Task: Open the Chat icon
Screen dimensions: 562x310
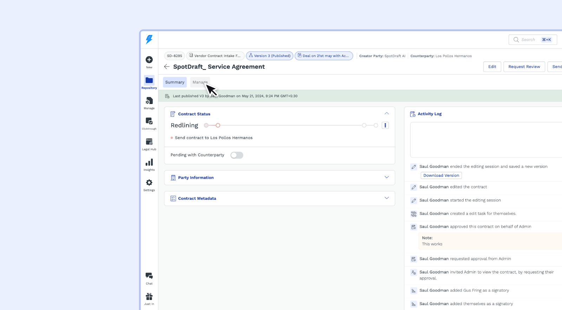Action: [149, 276]
